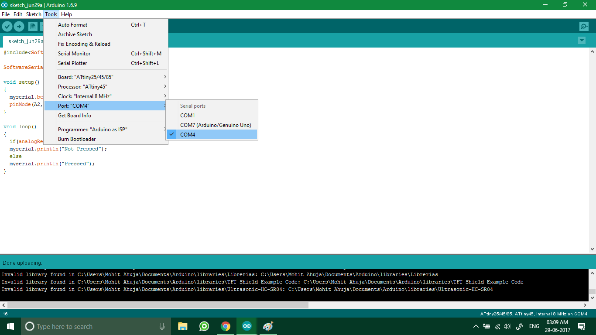Show hidden system tray icons
The image size is (596, 335).
click(476, 326)
